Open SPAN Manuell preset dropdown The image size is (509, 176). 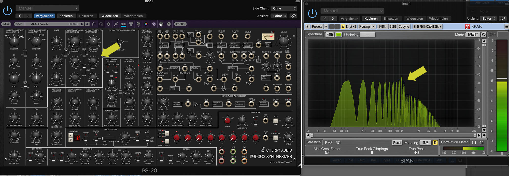click(x=352, y=11)
